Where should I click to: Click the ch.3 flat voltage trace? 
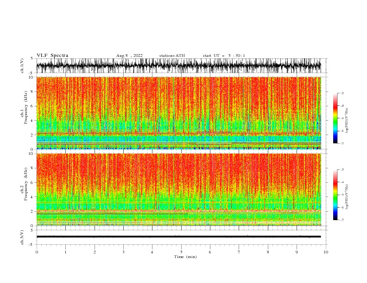click(x=178, y=237)
